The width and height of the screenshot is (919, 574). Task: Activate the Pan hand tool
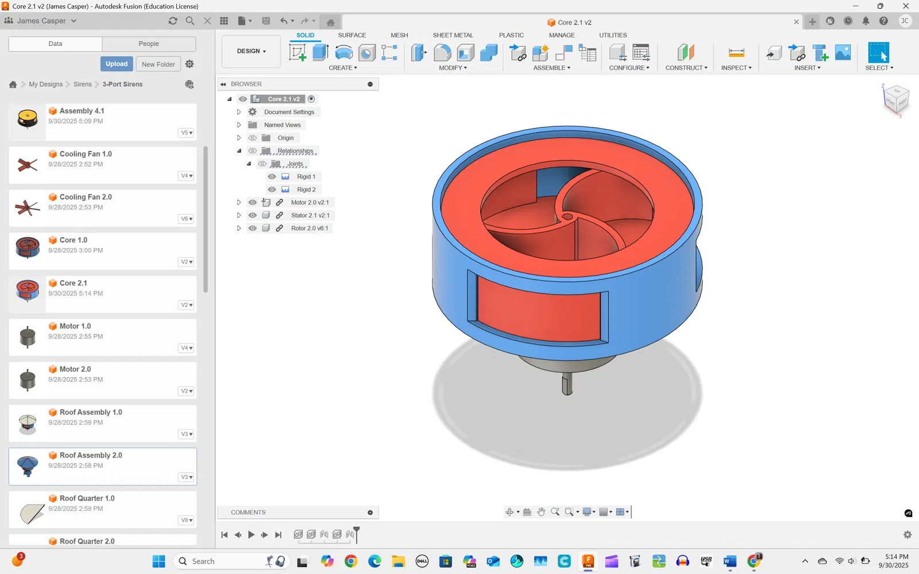tap(541, 512)
